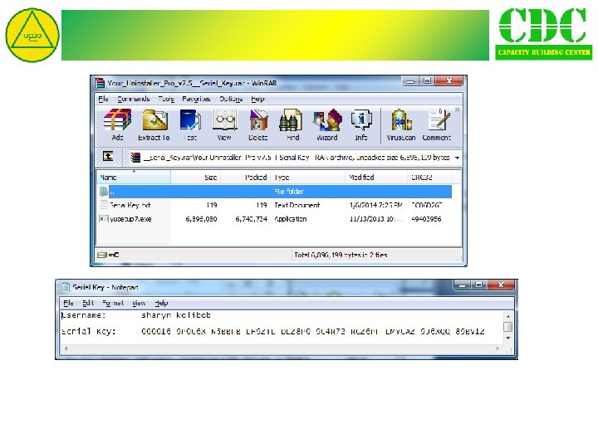Open the Tools menu in WinRAR
This screenshot has width=598, height=448.
point(166,99)
